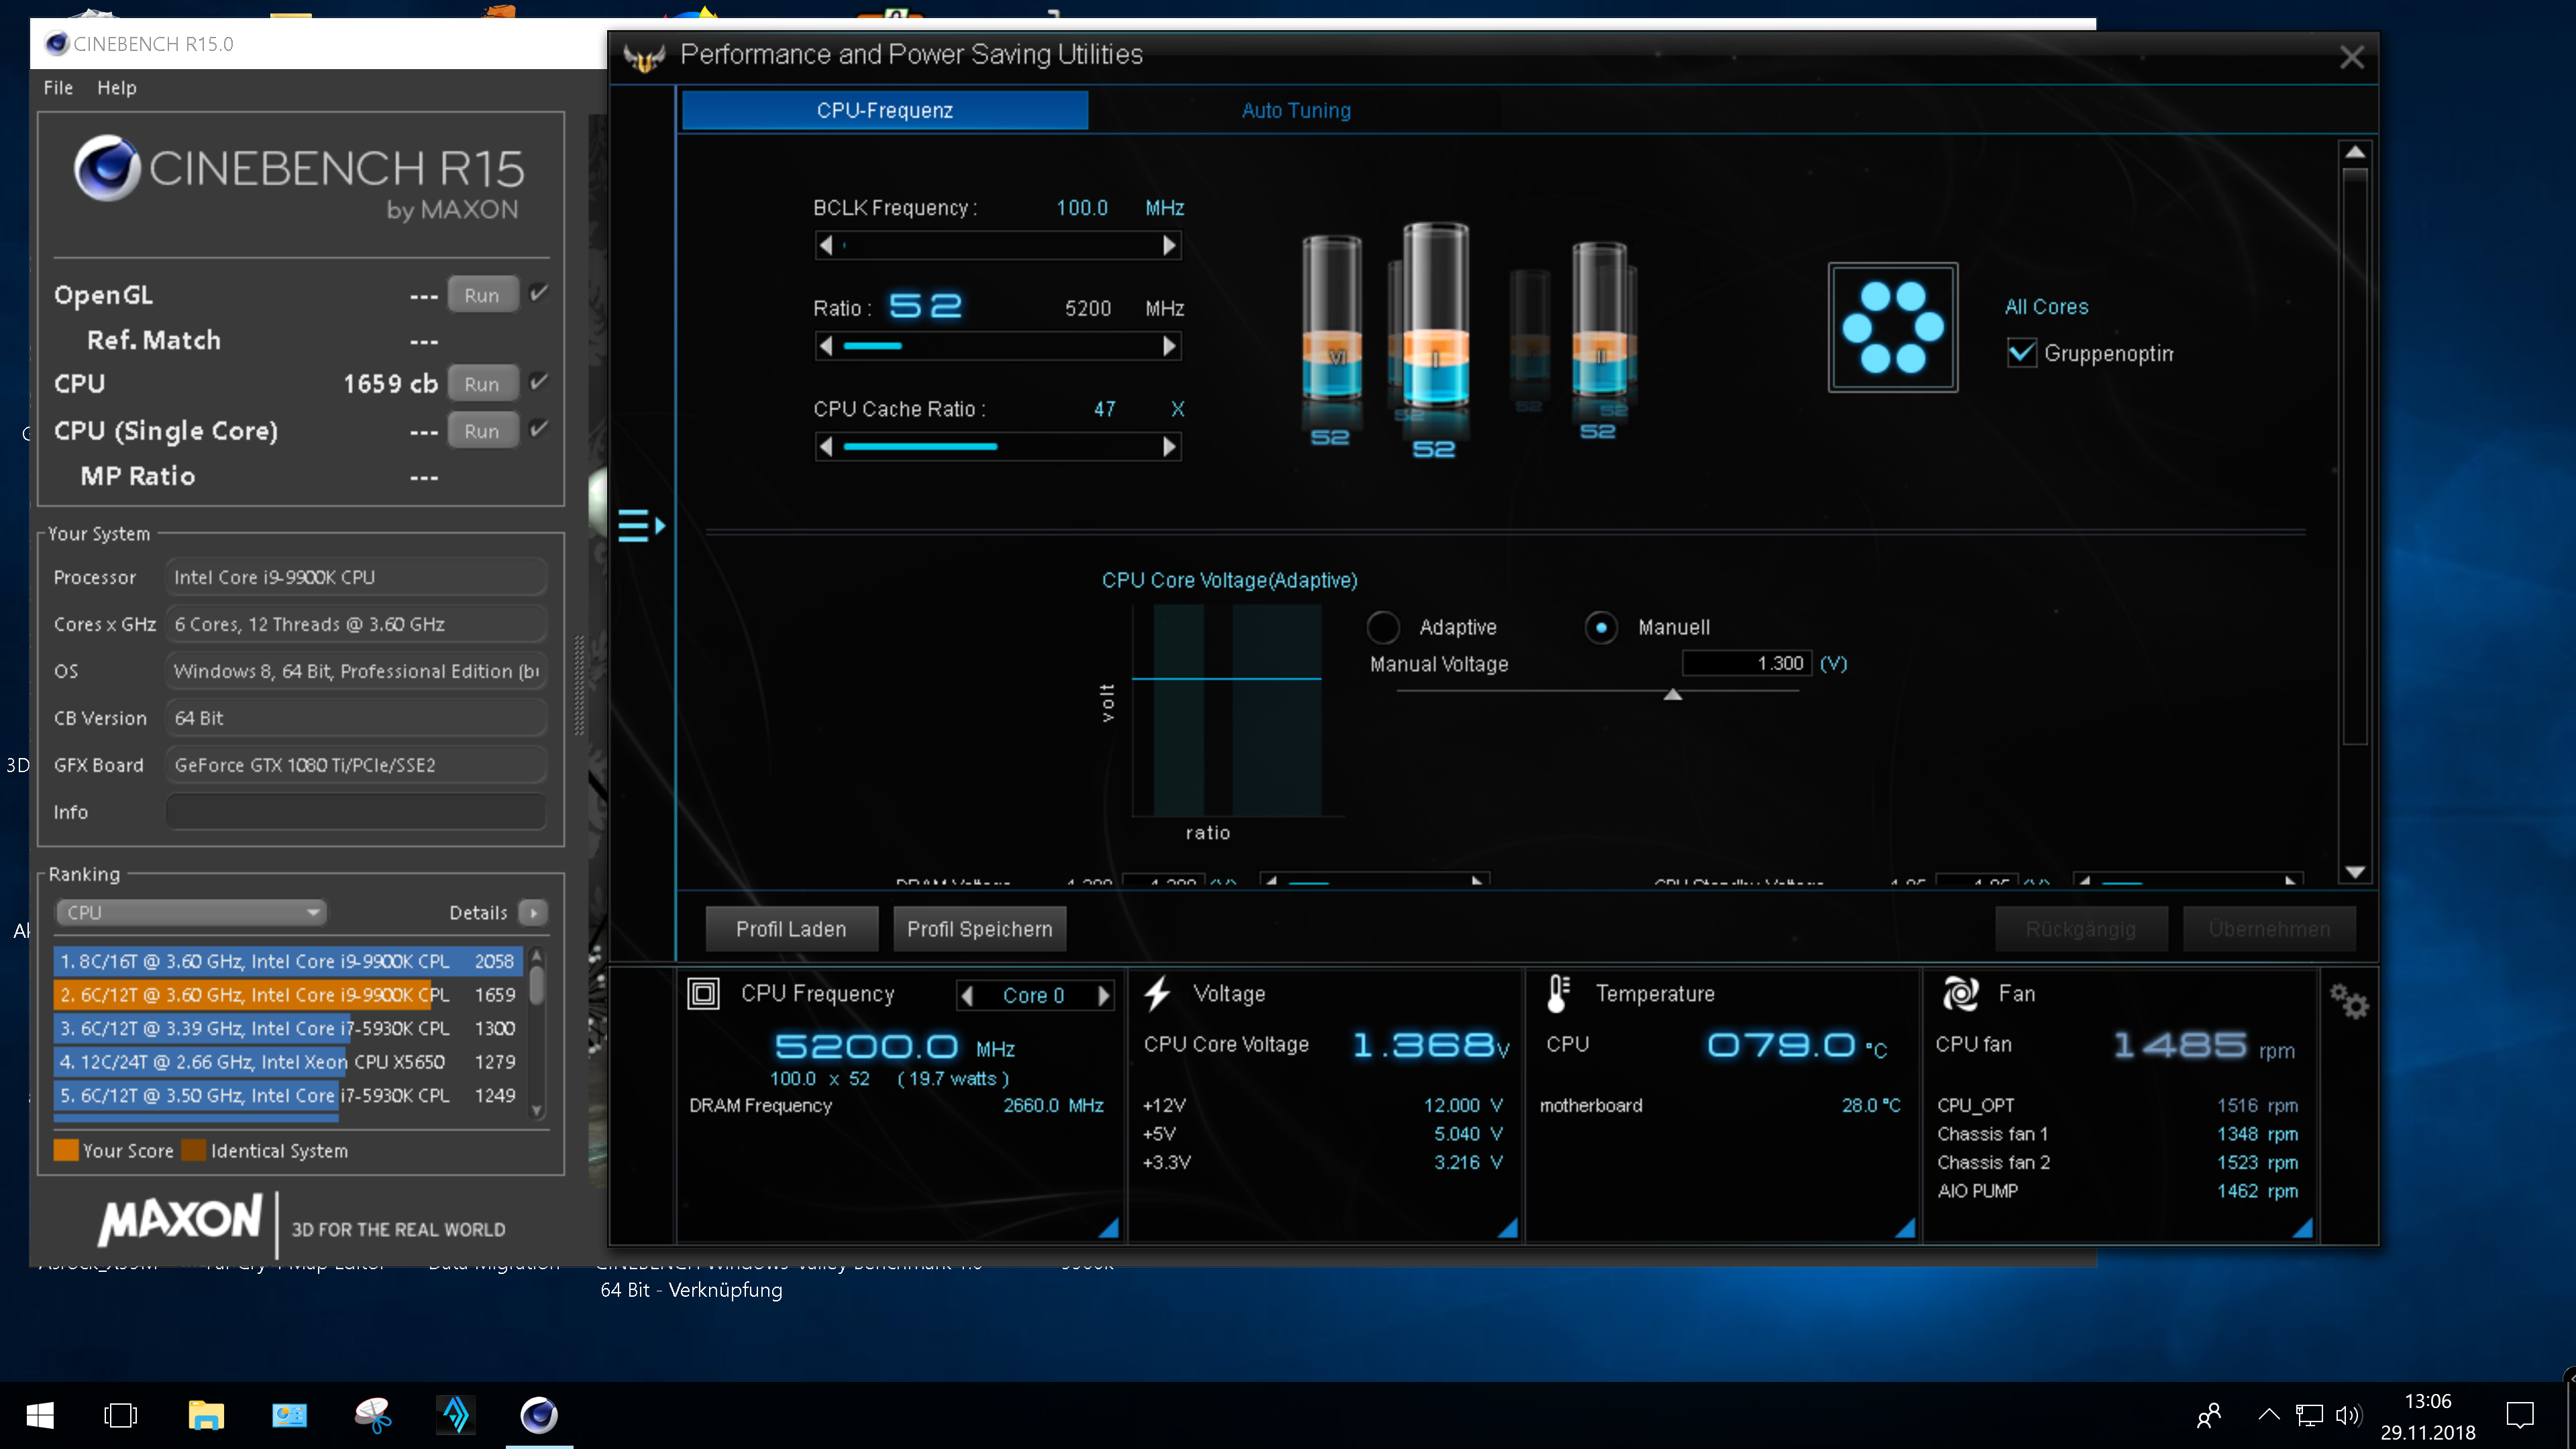Click the Profil Speichern button
The height and width of the screenshot is (1449, 2576).
[979, 929]
